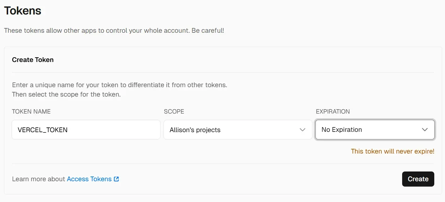This screenshot has width=445, height=202.
Task: Open the Access Tokens link
Action: [x=89, y=179]
